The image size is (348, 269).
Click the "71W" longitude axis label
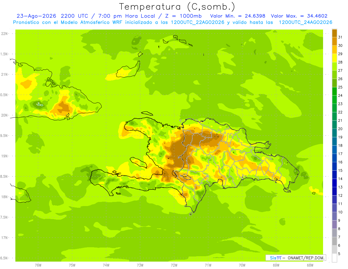(208, 265)
